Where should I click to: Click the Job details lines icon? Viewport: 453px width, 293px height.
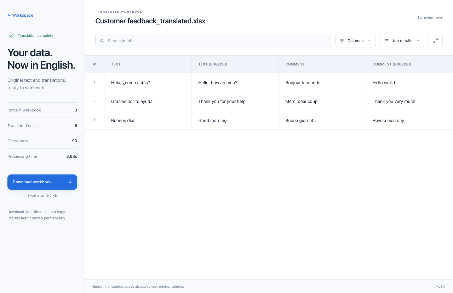[387, 41]
